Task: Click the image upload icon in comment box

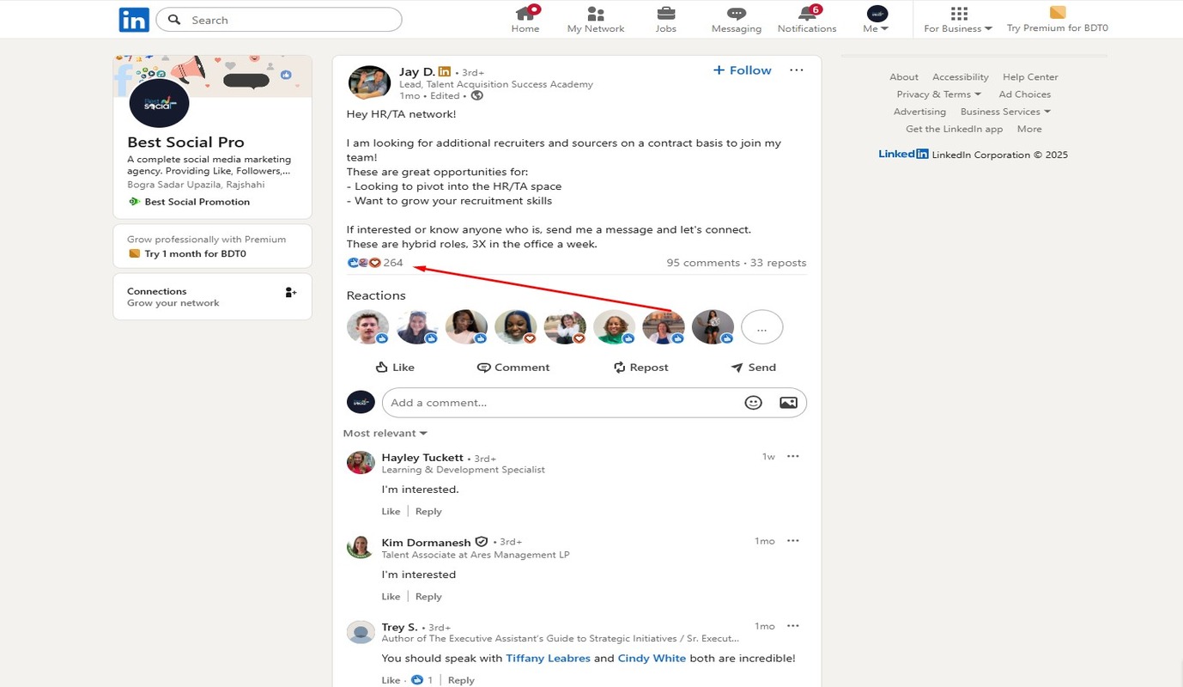Action: [788, 403]
